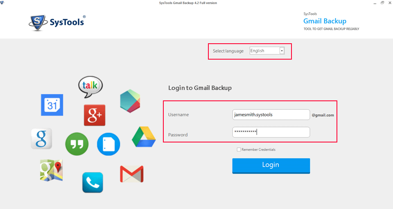
Task: Click the blue Login button
Action: [271, 166]
